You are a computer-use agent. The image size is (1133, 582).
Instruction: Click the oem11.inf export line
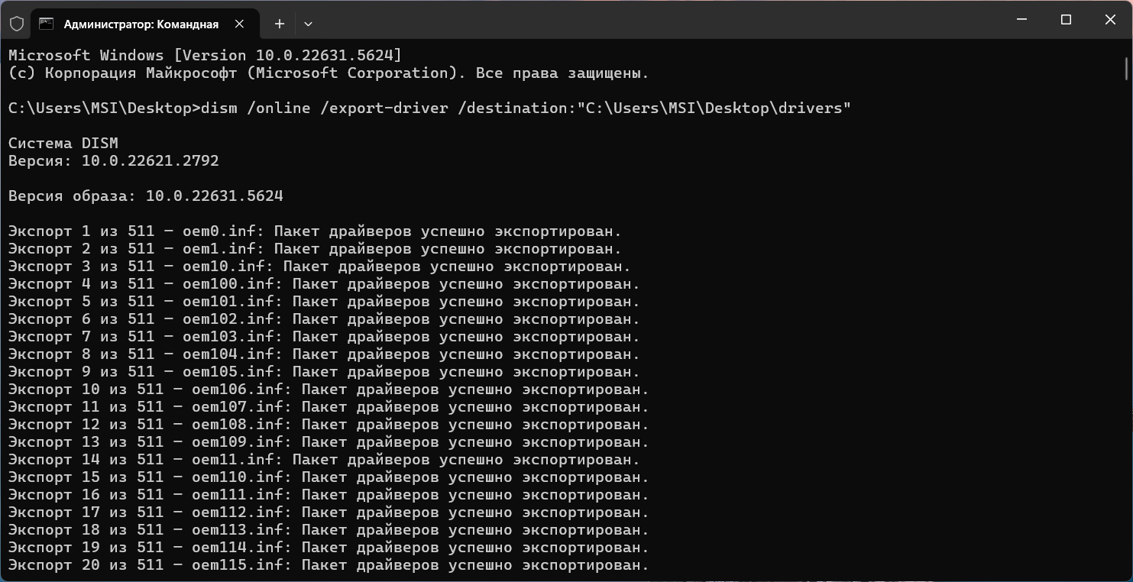(x=324, y=459)
